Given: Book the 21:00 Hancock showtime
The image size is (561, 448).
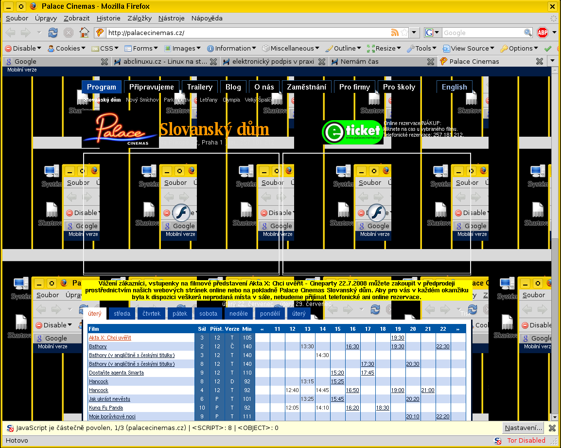Looking at the screenshot, I should point(428,390).
